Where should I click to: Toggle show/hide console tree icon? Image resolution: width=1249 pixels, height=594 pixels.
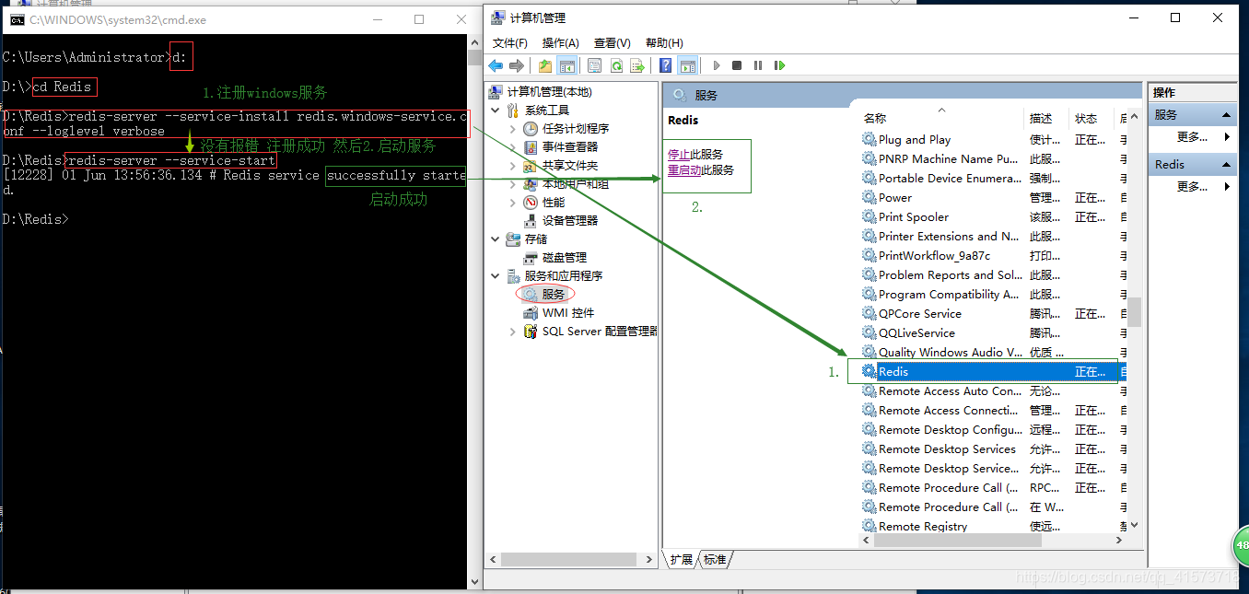[567, 65]
